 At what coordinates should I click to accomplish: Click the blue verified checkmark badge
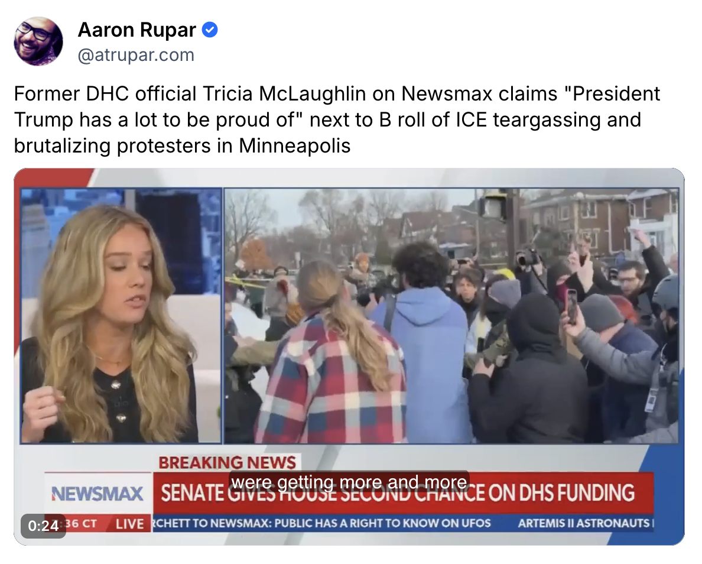pyautogui.click(x=210, y=30)
